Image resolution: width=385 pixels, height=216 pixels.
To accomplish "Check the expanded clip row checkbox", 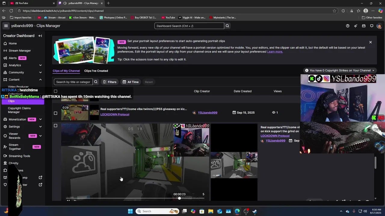I will (x=55, y=126).
